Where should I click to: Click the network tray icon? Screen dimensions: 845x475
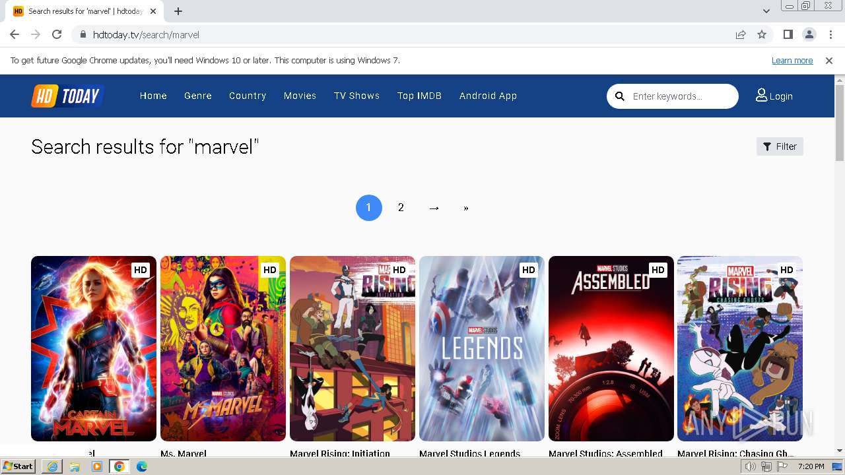(x=766, y=466)
